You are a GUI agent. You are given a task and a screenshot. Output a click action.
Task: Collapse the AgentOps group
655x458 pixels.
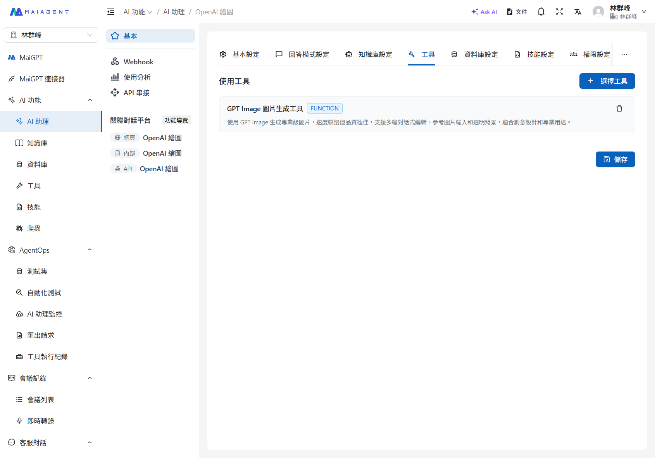pyautogui.click(x=90, y=250)
